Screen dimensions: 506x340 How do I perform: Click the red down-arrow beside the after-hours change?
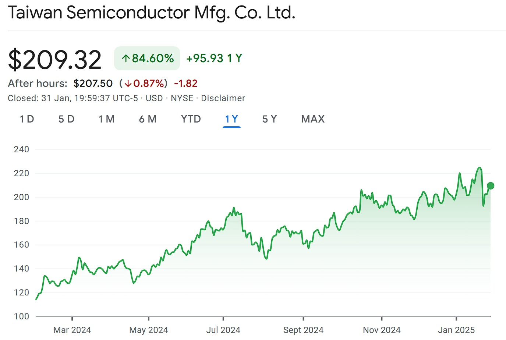[128, 84]
